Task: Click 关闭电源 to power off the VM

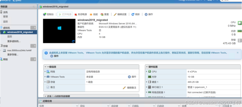Action: point(81,14)
